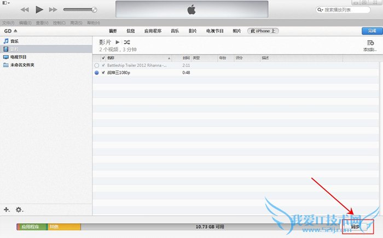This screenshot has height=238, width=383.
Task: Select the Battleship Trailer 2012 Rihanna row
Action: (x=236, y=66)
